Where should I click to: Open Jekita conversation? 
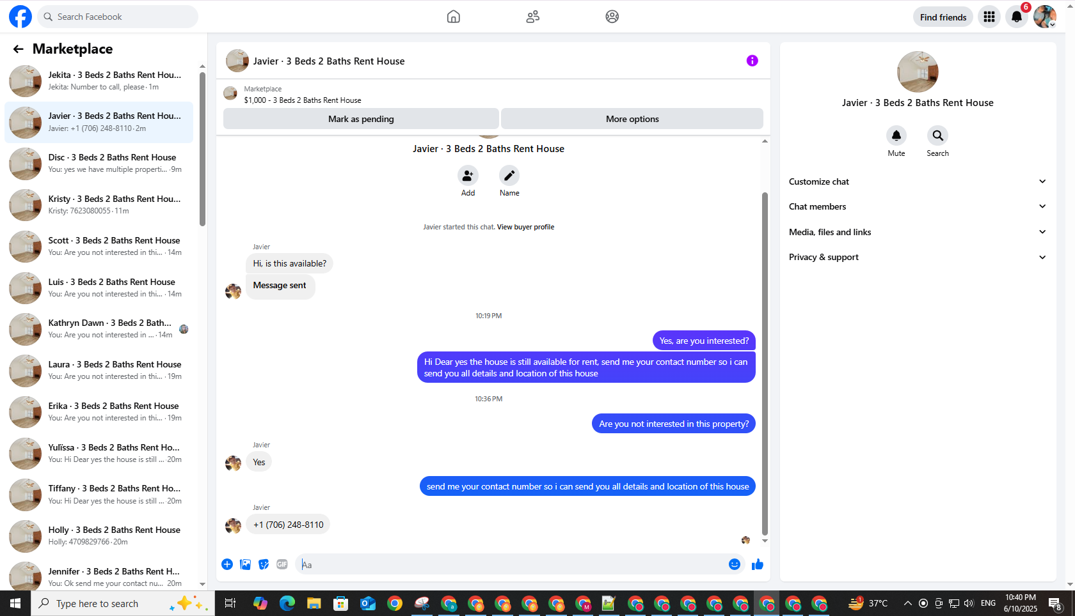(x=99, y=81)
